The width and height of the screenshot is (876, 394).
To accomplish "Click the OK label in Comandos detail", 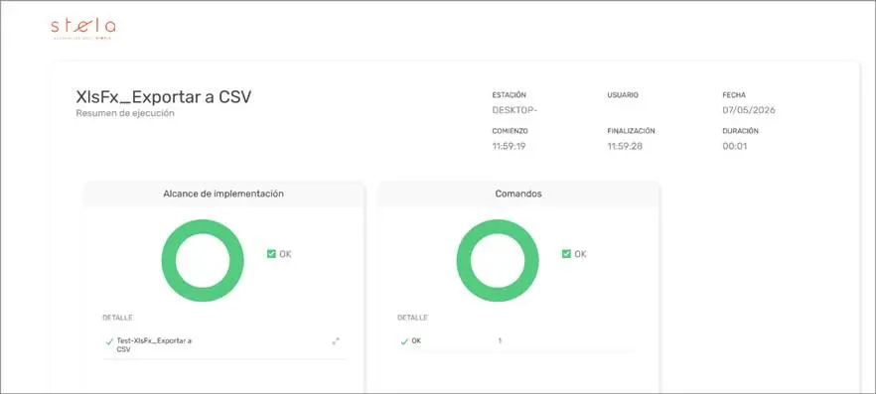I will (416, 340).
